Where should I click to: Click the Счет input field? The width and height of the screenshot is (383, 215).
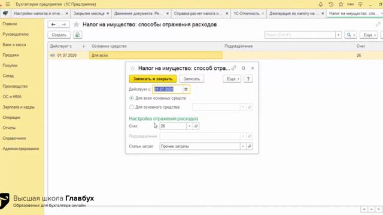(x=173, y=126)
